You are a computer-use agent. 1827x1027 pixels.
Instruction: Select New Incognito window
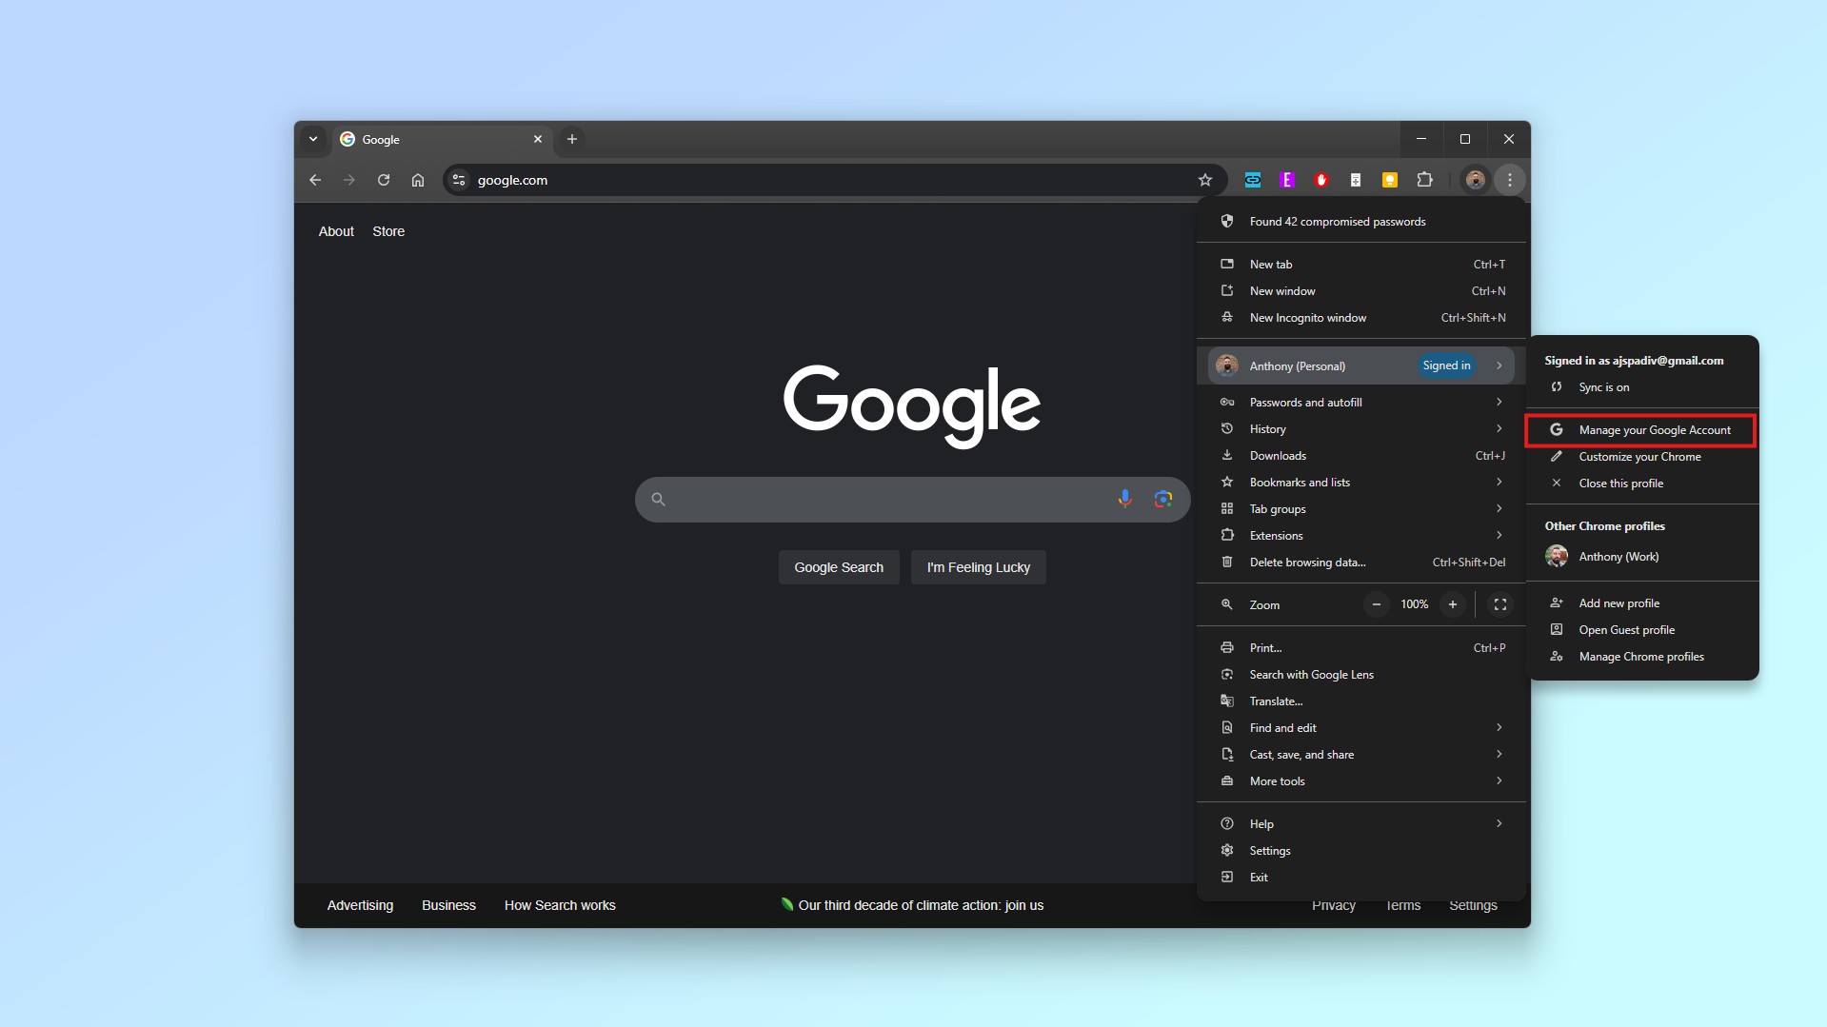1307,318
